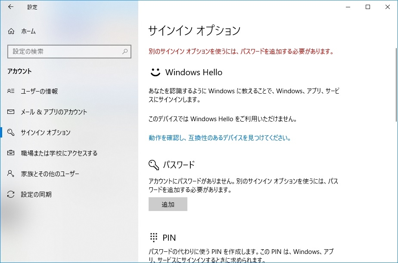Viewport: 398px width, 263px height.
Task: Click the briefcase work access icon
Action: [11, 153]
